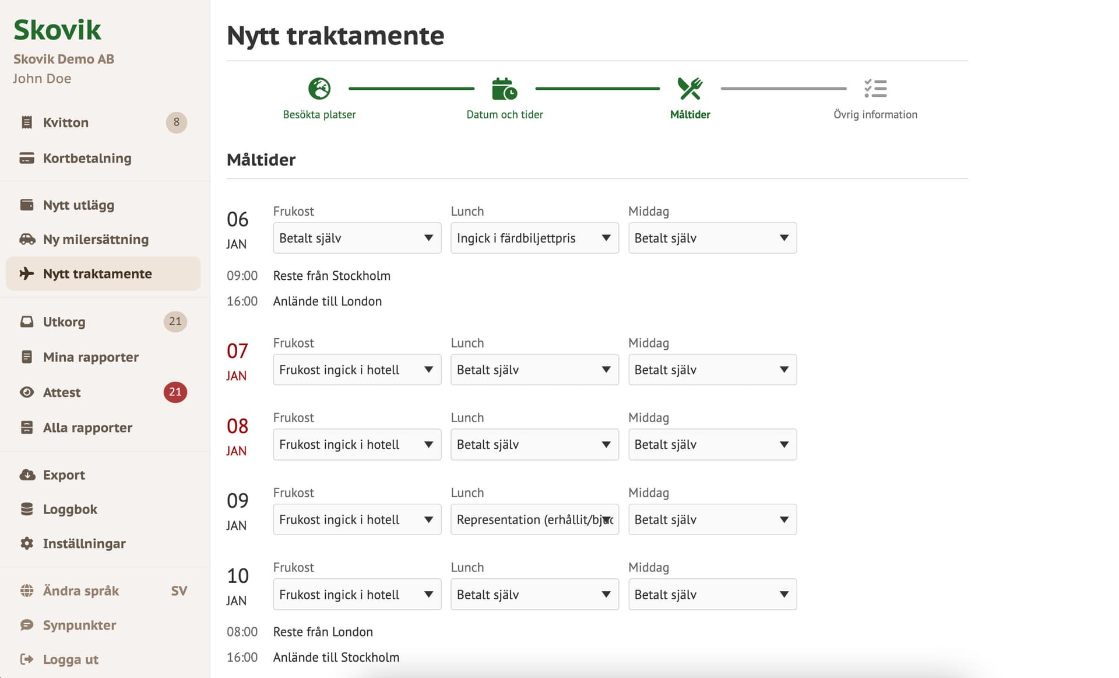Click the Kvitton receipt icon
Image resolution: width=1119 pixels, height=678 pixels.
point(27,122)
